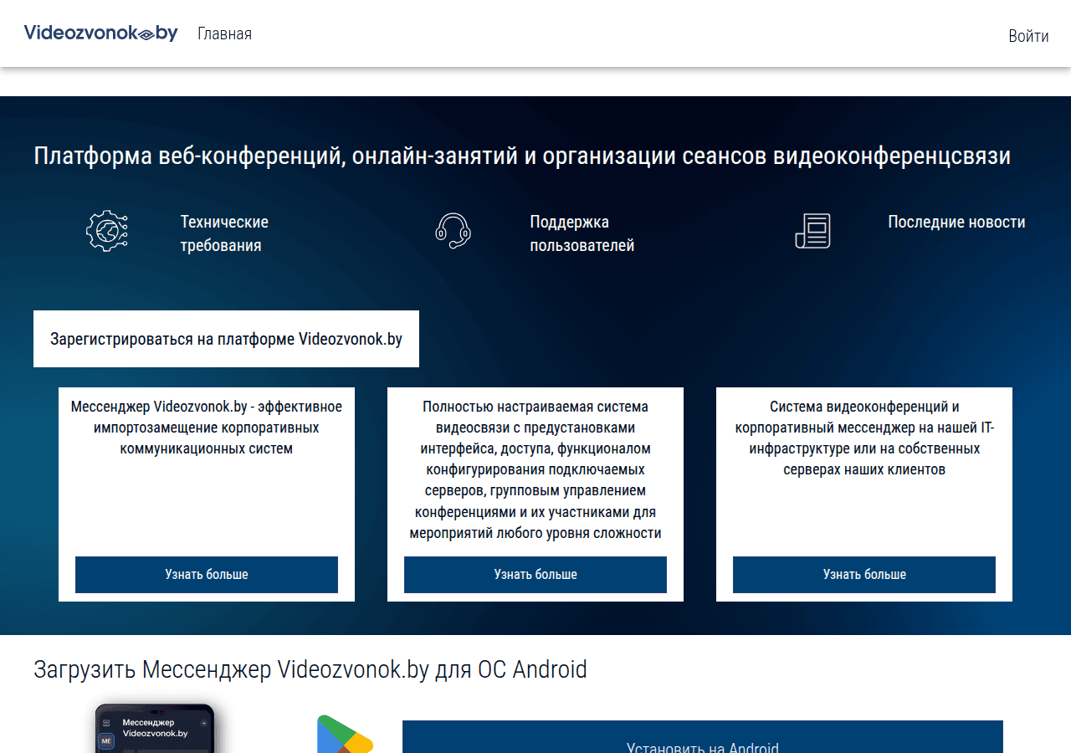1071x753 pixels.
Task: Click the news document icon
Action: (x=812, y=231)
